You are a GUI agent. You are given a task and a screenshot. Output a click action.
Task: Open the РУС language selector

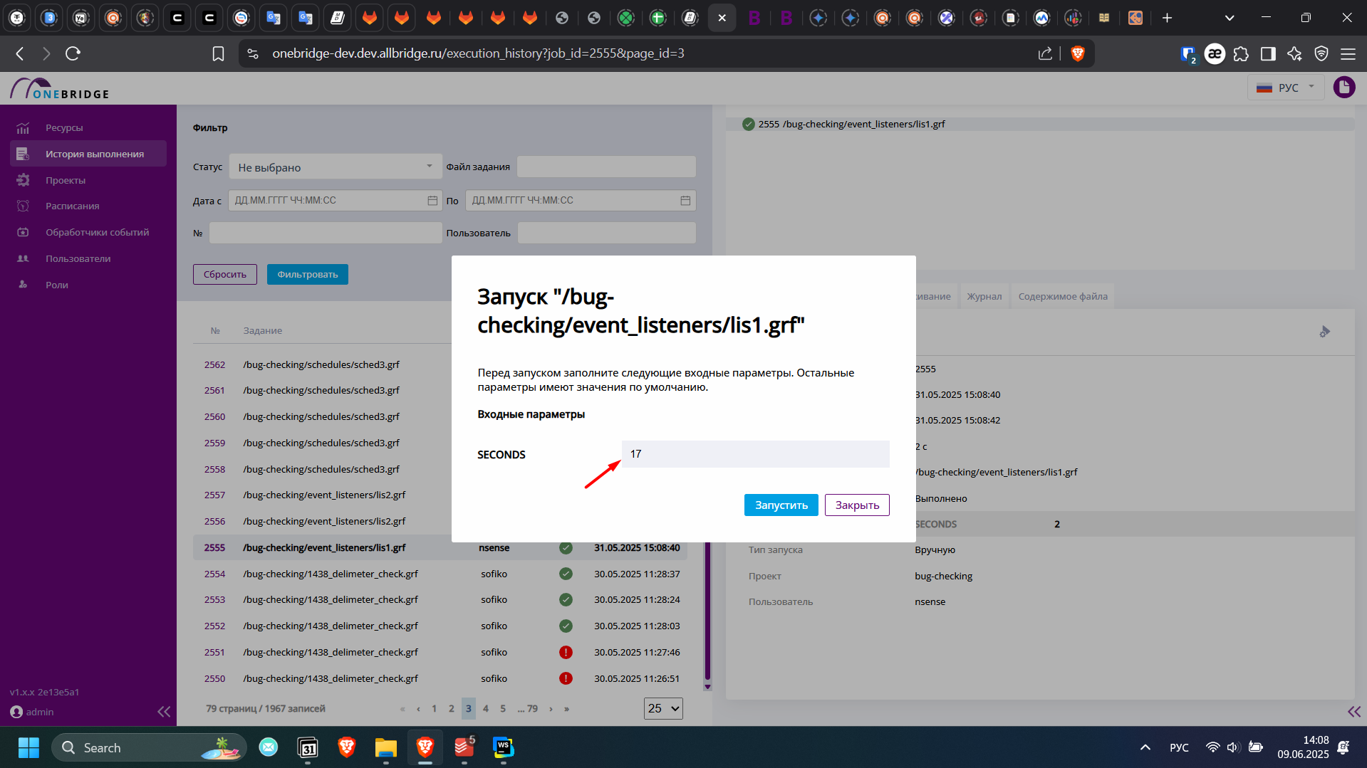pos(1286,88)
